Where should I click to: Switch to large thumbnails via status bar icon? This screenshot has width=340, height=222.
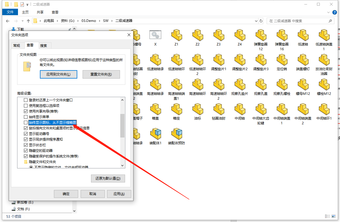pyautogui.click(x=334, y=216)
